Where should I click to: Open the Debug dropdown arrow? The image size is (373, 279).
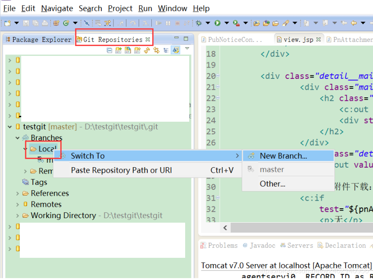coord(208,23)
